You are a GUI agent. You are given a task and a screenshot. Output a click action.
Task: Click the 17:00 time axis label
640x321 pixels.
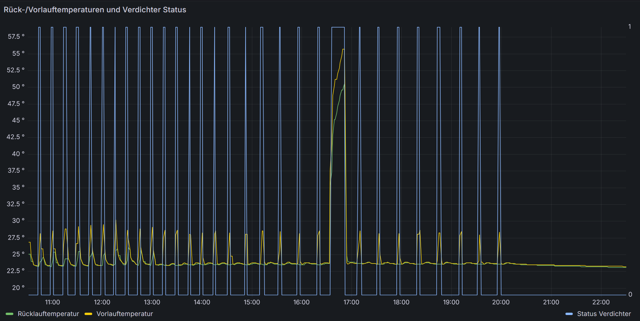click(x=351, y=302)
